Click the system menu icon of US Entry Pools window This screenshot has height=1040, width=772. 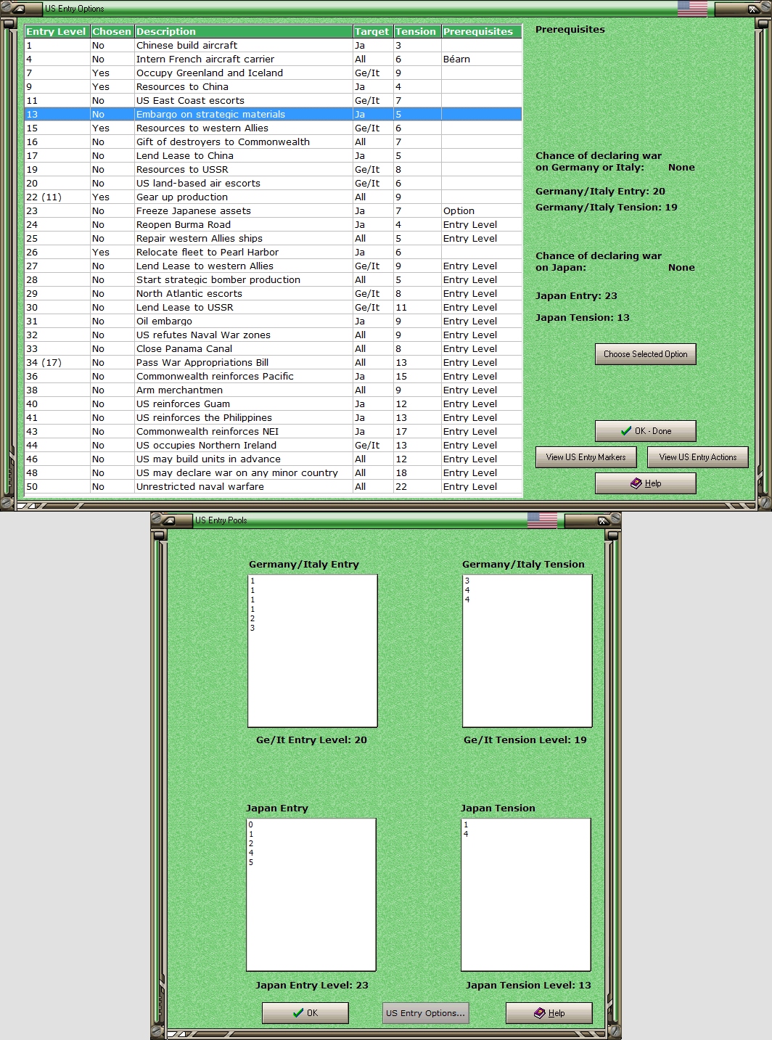click(168, 520)
